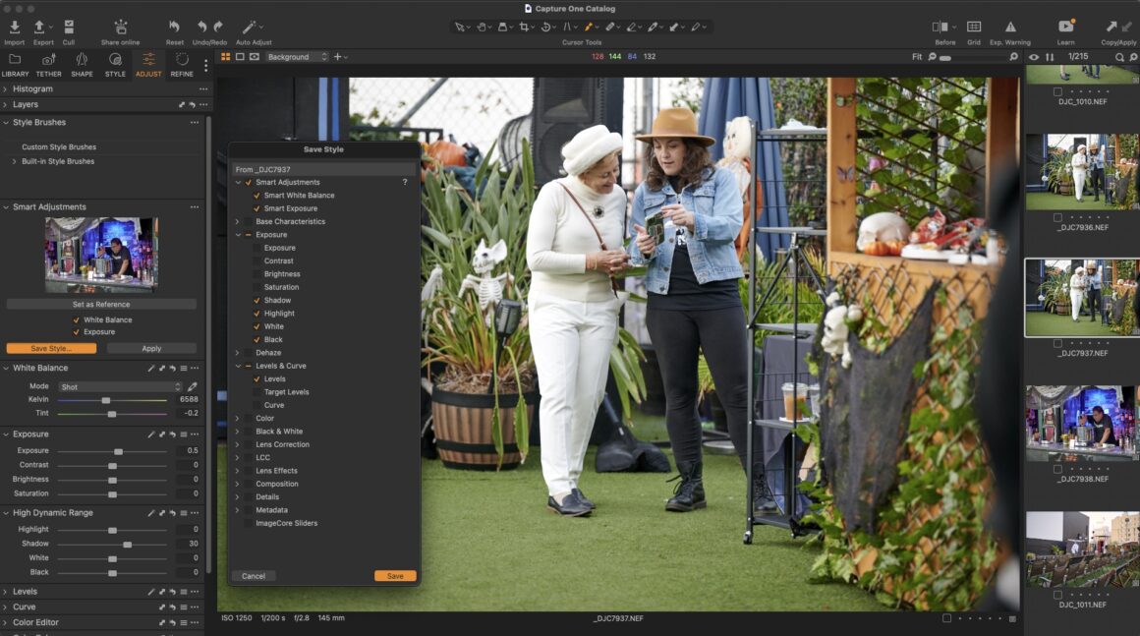Toggle White Balance under Set as Reference
Viewport: 1140px width, 636px height.
point(77,319)
